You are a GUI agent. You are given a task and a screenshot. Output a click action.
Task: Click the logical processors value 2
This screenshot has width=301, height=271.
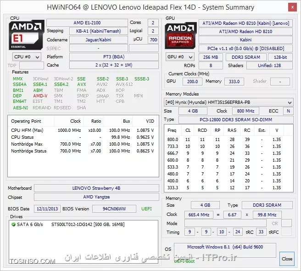click(153, 31)
